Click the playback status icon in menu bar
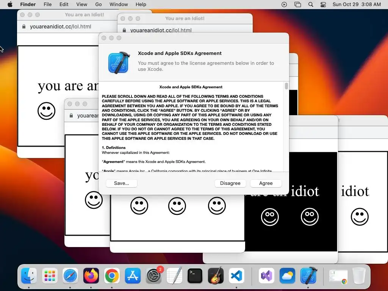The height and width of the screenshot is (291, 388). [x=284, y=5]
